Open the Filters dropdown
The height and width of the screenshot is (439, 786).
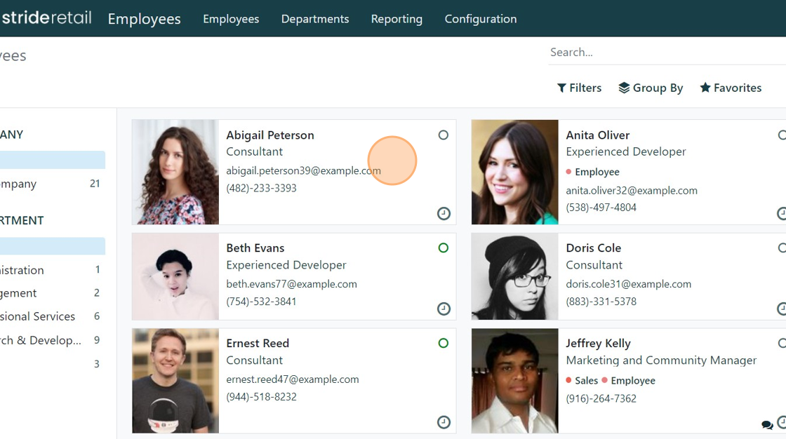(x=579, y=88)
